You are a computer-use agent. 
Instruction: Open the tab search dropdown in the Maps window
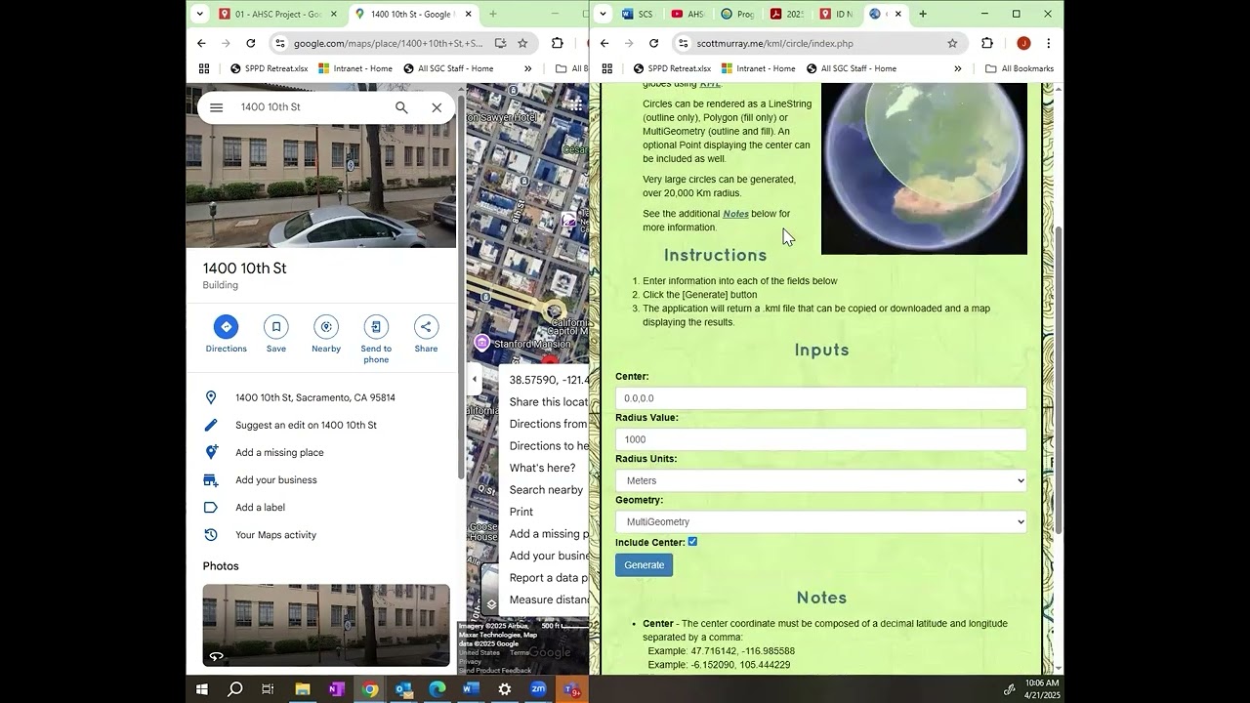coord(199,14)
